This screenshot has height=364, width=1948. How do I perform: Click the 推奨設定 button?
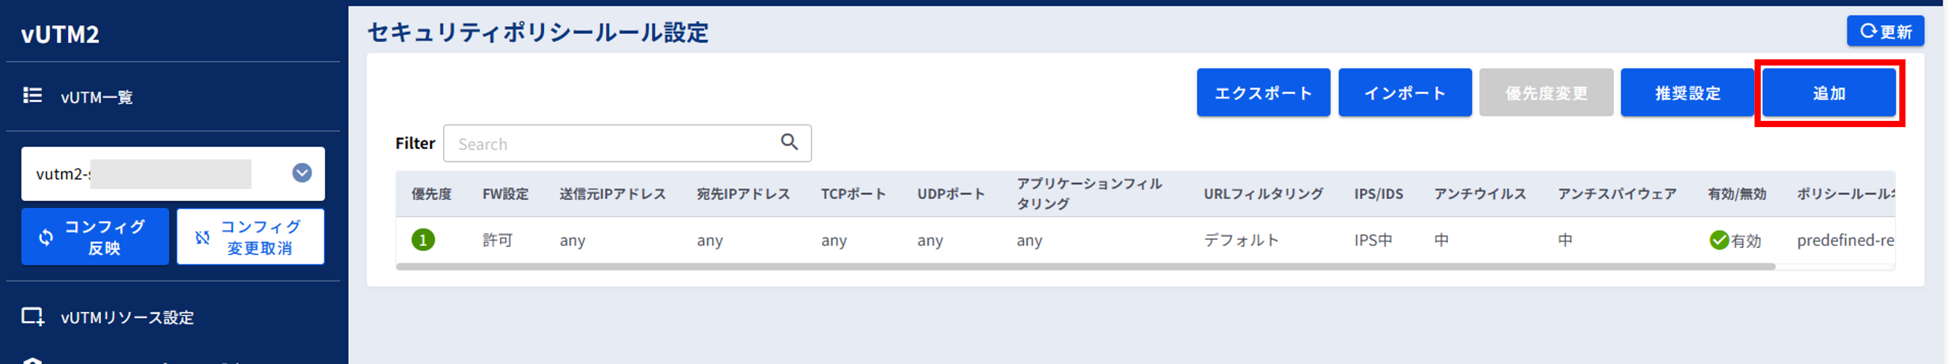pos(1687,92)
